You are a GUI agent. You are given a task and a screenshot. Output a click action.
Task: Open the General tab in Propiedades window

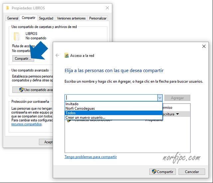click(x=13, y=18)
